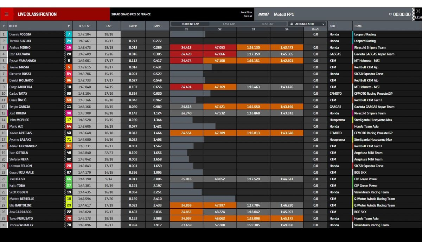
Task: Select rider Andrea MIGNO
Action: [x=19, y=48]
